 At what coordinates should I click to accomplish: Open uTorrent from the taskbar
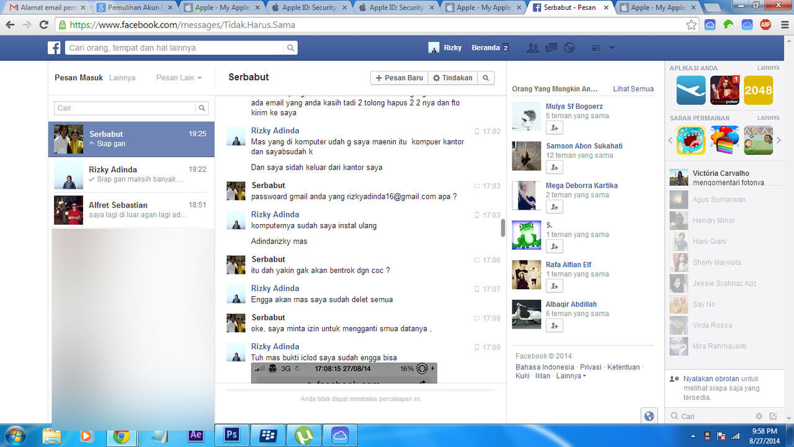click(303, 435)
